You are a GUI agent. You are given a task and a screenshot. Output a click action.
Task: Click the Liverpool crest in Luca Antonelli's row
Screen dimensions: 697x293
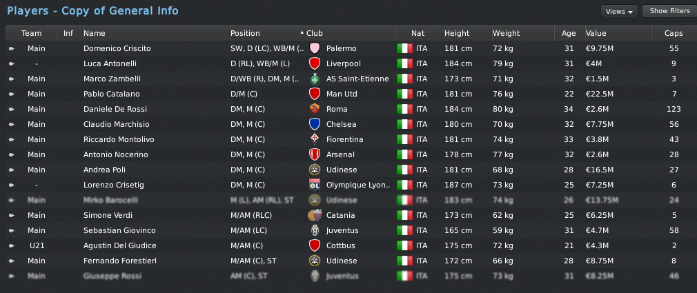(x=315, y=64)
